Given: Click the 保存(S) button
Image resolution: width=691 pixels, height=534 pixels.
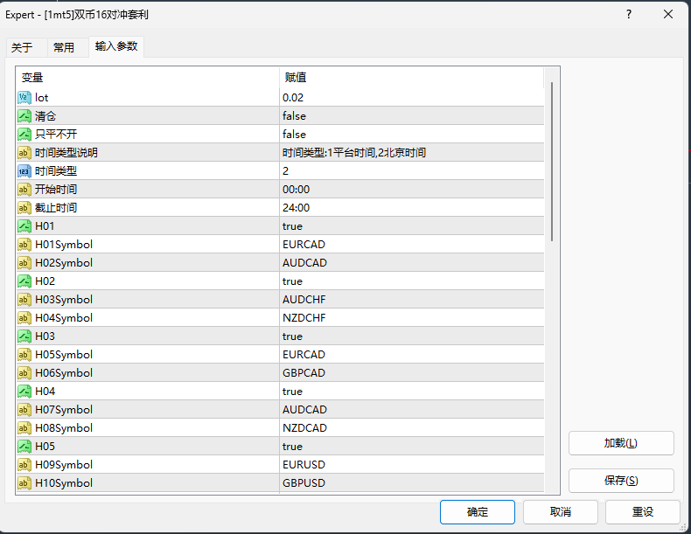Looking at the screenshot, I should [x=621, y=481].
